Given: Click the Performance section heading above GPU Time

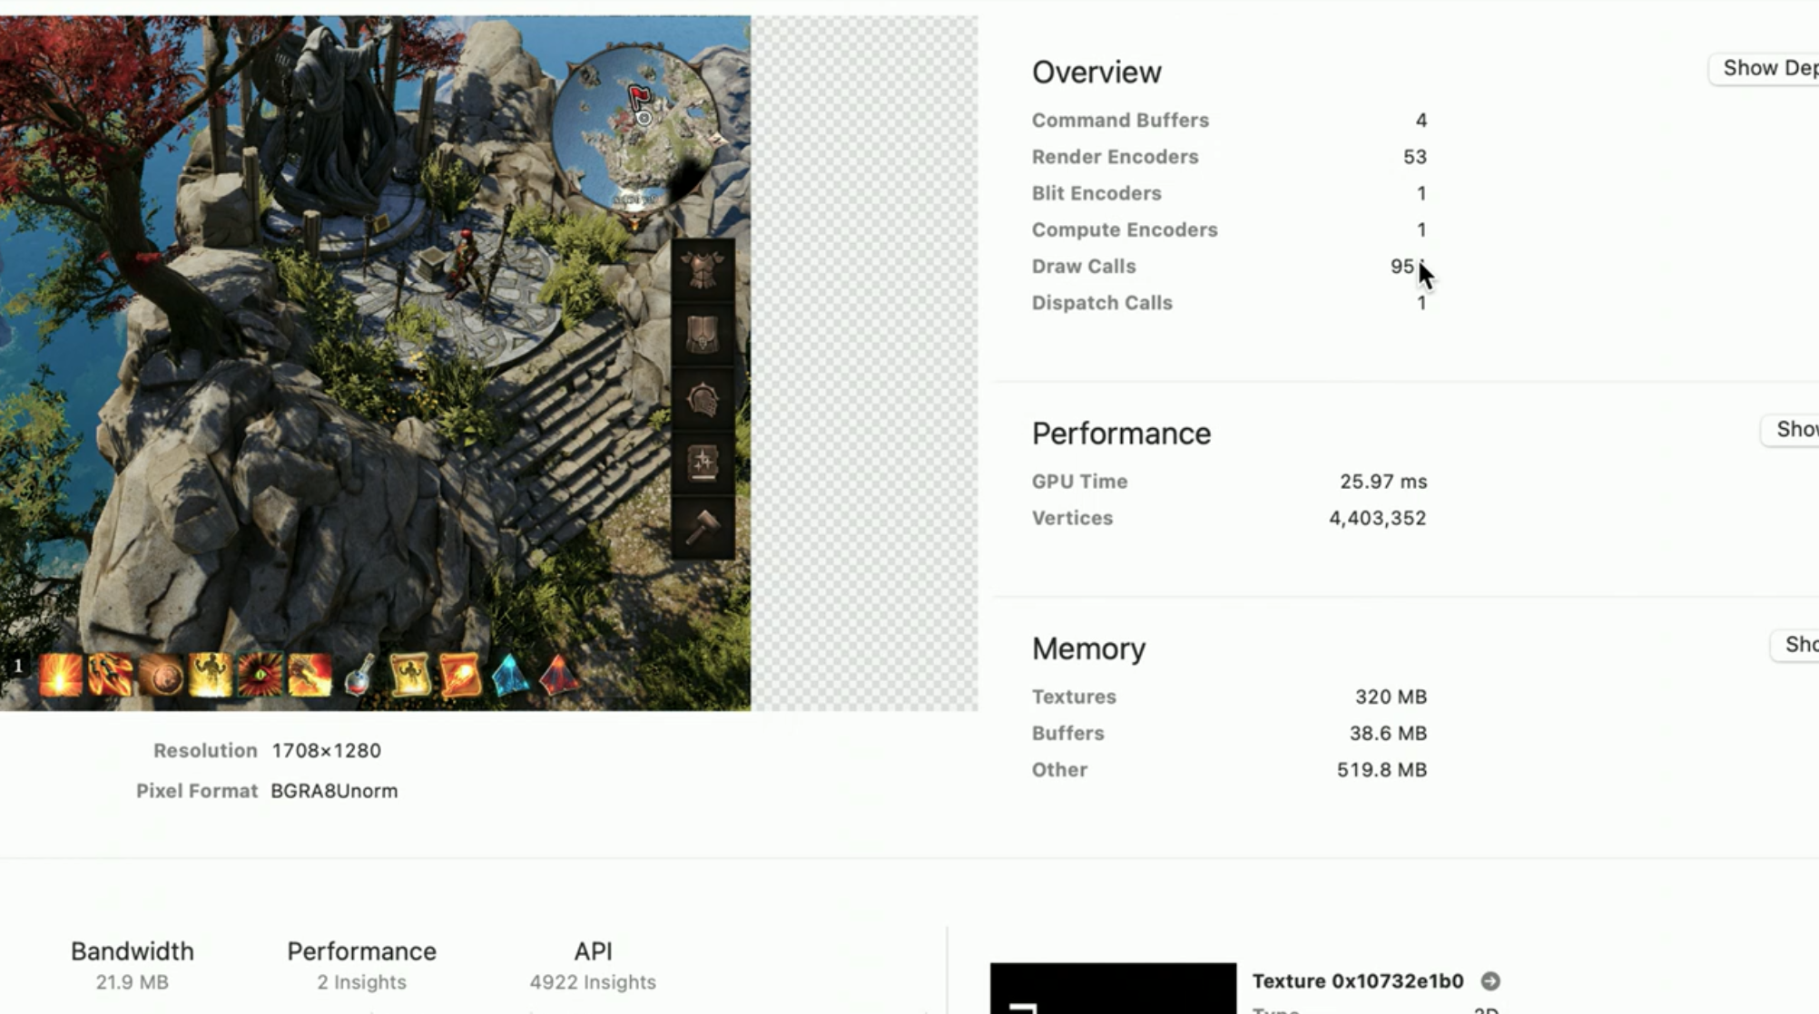Looking at the screenshot, I should point(1121,434).
